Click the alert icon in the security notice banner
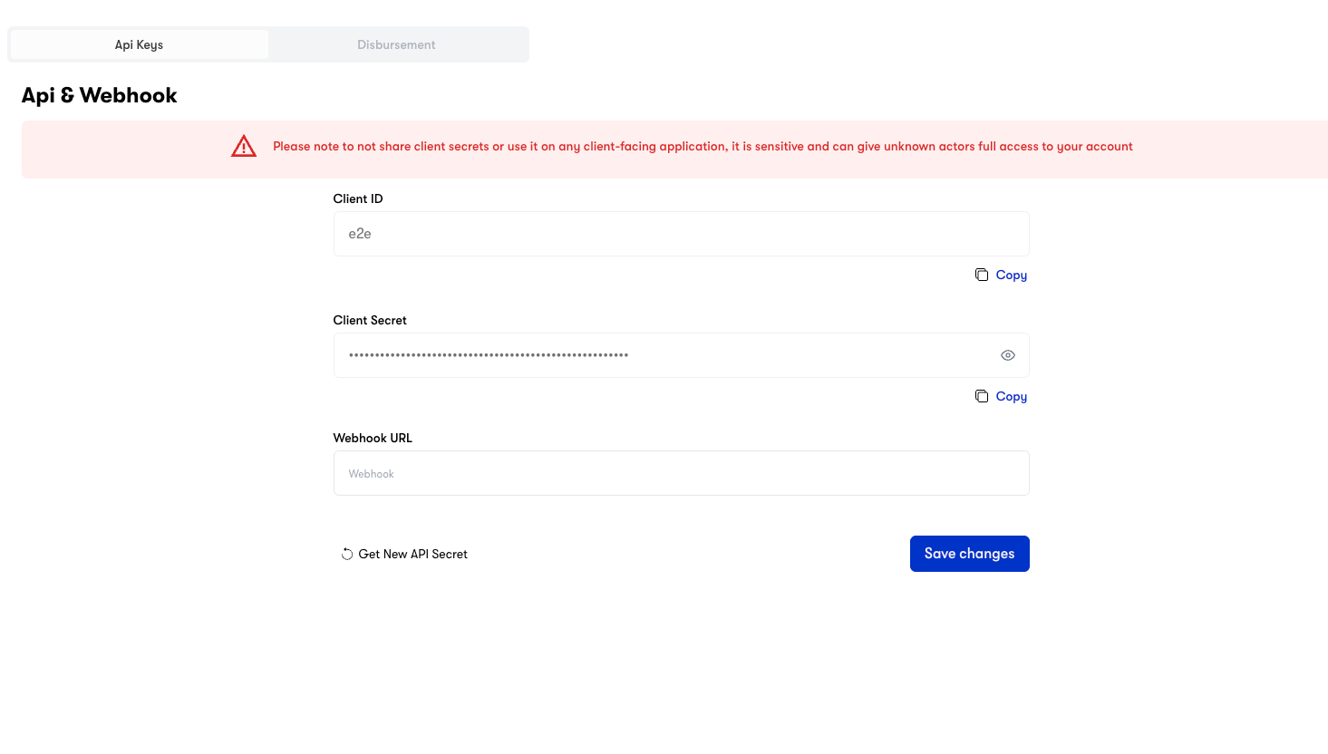1328x754 pixels. pyautogui.click(x=243, y=145)
